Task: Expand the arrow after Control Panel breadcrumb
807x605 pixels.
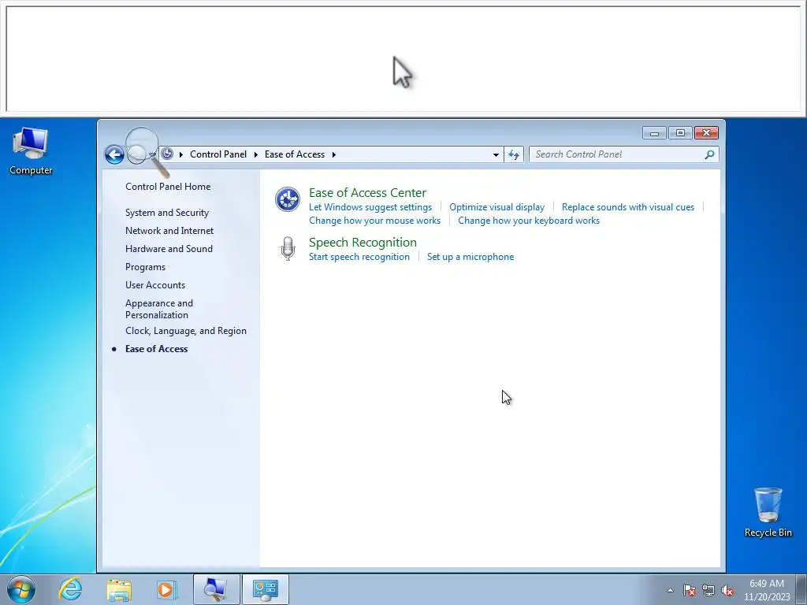Action: click(256, 154)
